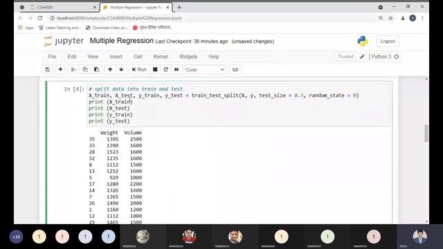Viewport: 443px width, 249px height.
Task: Click the notebook vertical scrollbar thumb
Action: (426, 133)
